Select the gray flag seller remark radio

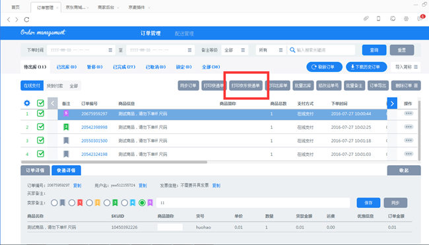(54, 203)
